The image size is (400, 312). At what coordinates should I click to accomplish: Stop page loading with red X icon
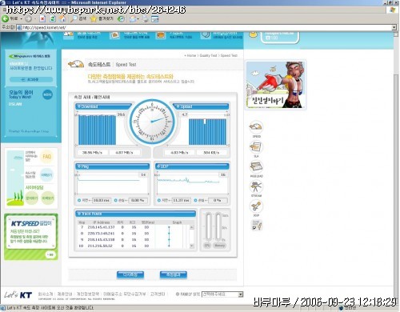[x=42, y=18]
